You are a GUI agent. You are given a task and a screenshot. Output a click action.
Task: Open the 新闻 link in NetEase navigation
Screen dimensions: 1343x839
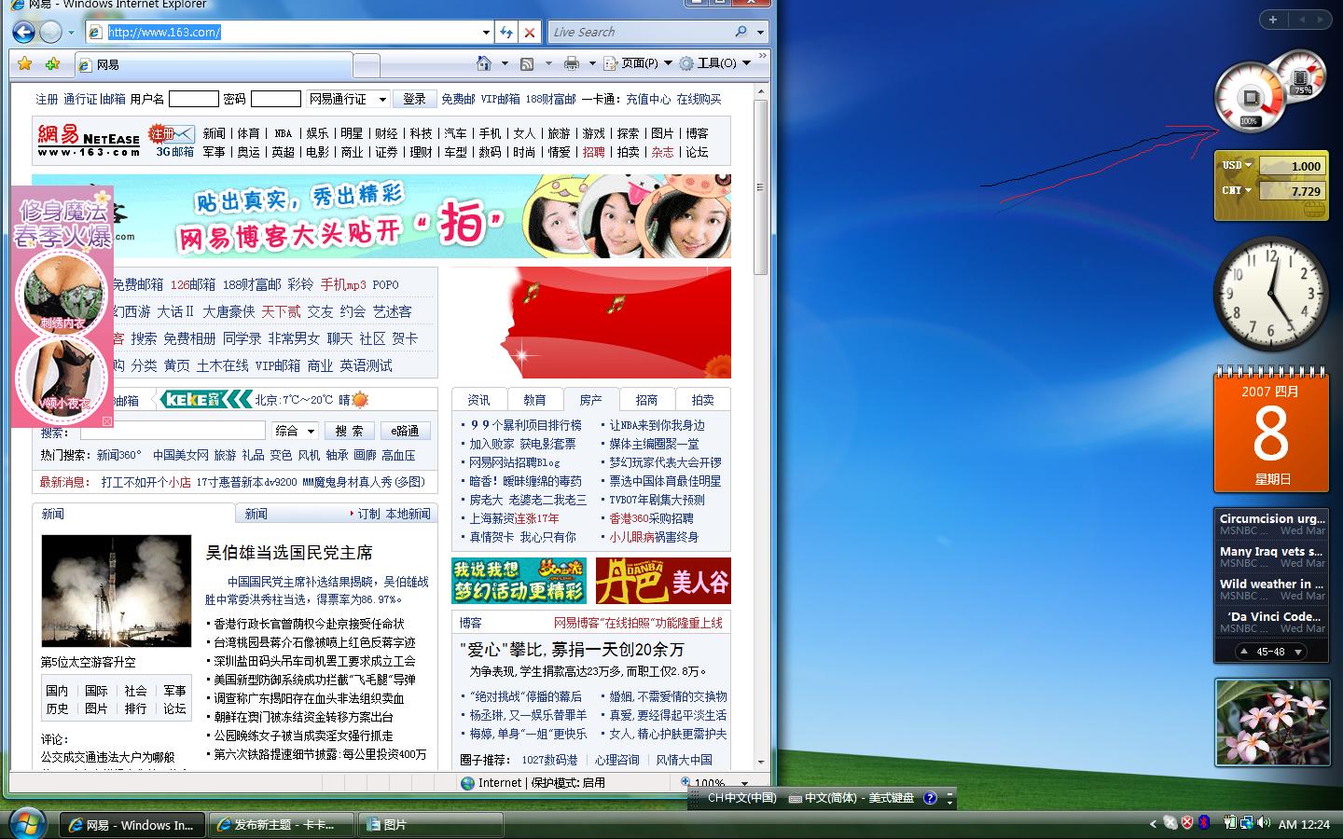[x=214, y=133]
